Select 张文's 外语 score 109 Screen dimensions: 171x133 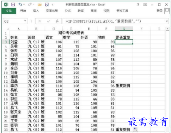pyautogui.click(x=89, y=95)
